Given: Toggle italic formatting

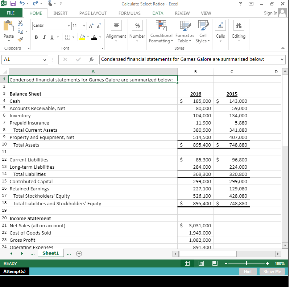Looking at the screenshot, I should pos(43,37).
